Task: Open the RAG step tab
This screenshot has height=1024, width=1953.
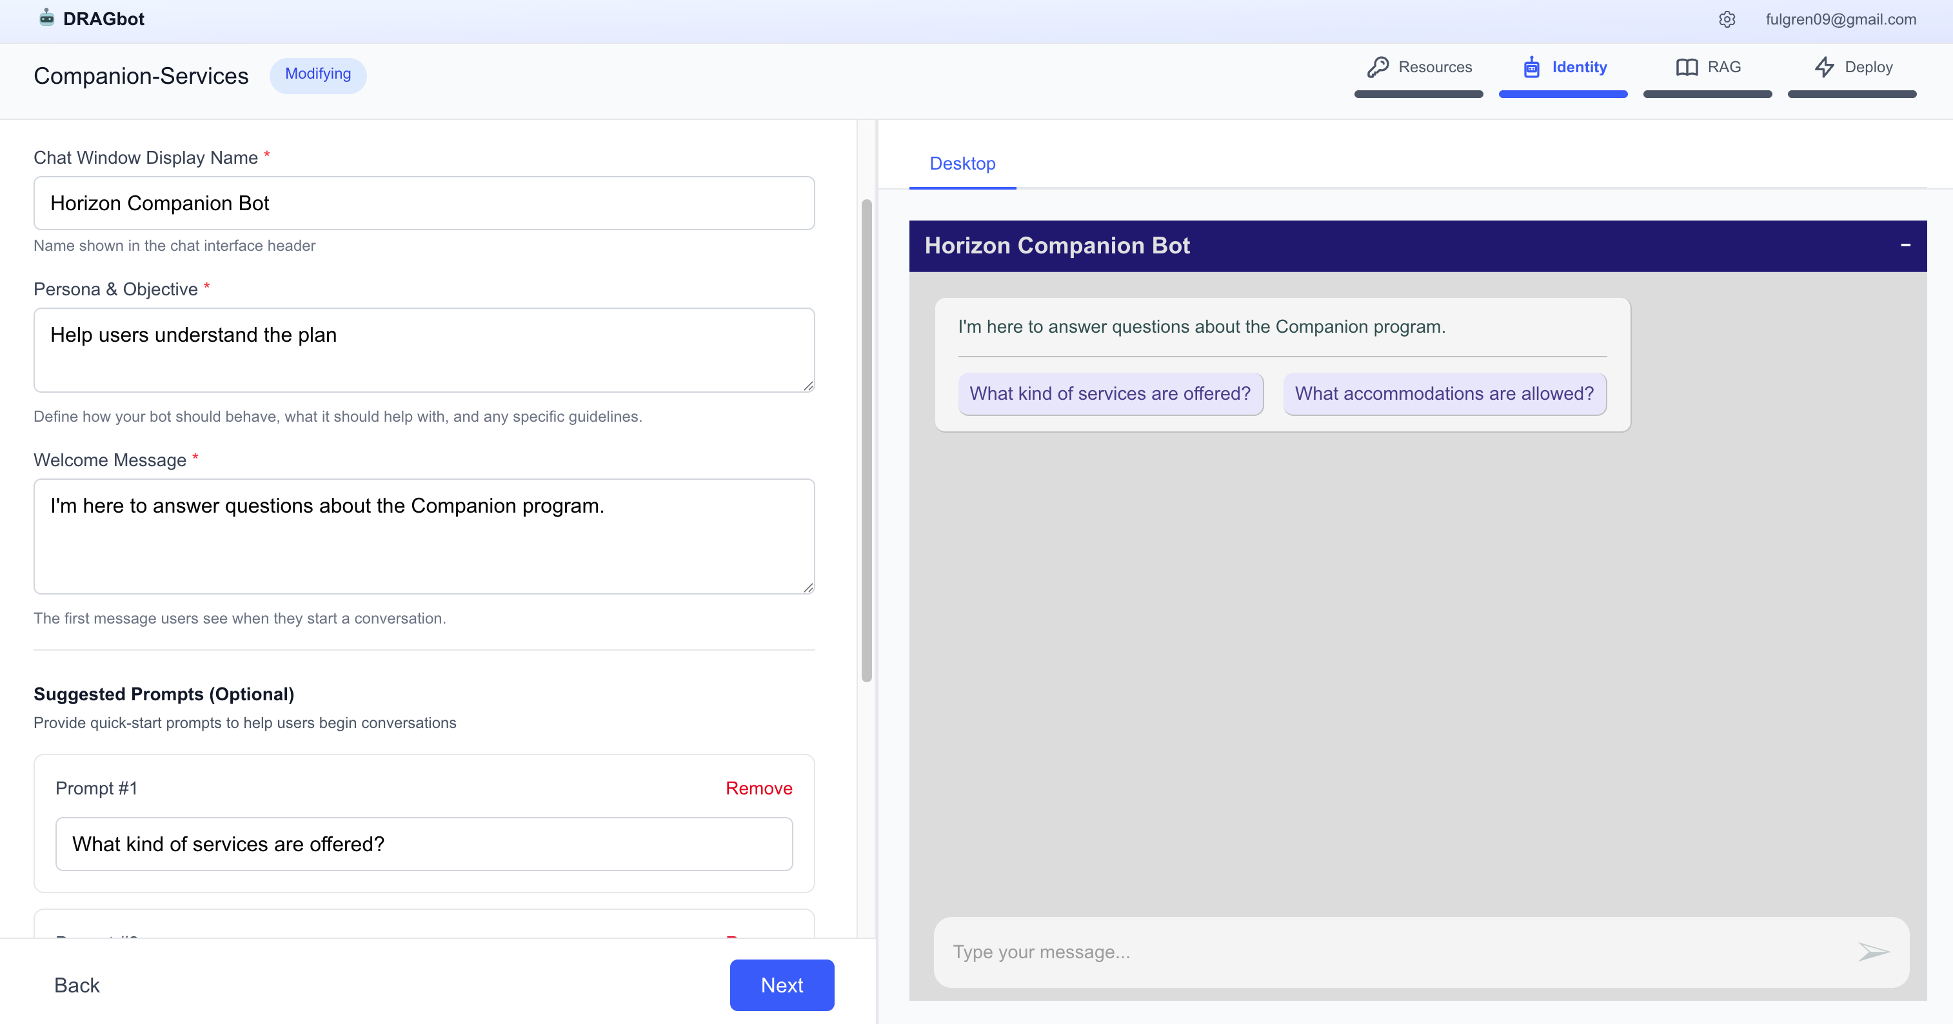Action: pyautogui.click(x=1707, y=68)
